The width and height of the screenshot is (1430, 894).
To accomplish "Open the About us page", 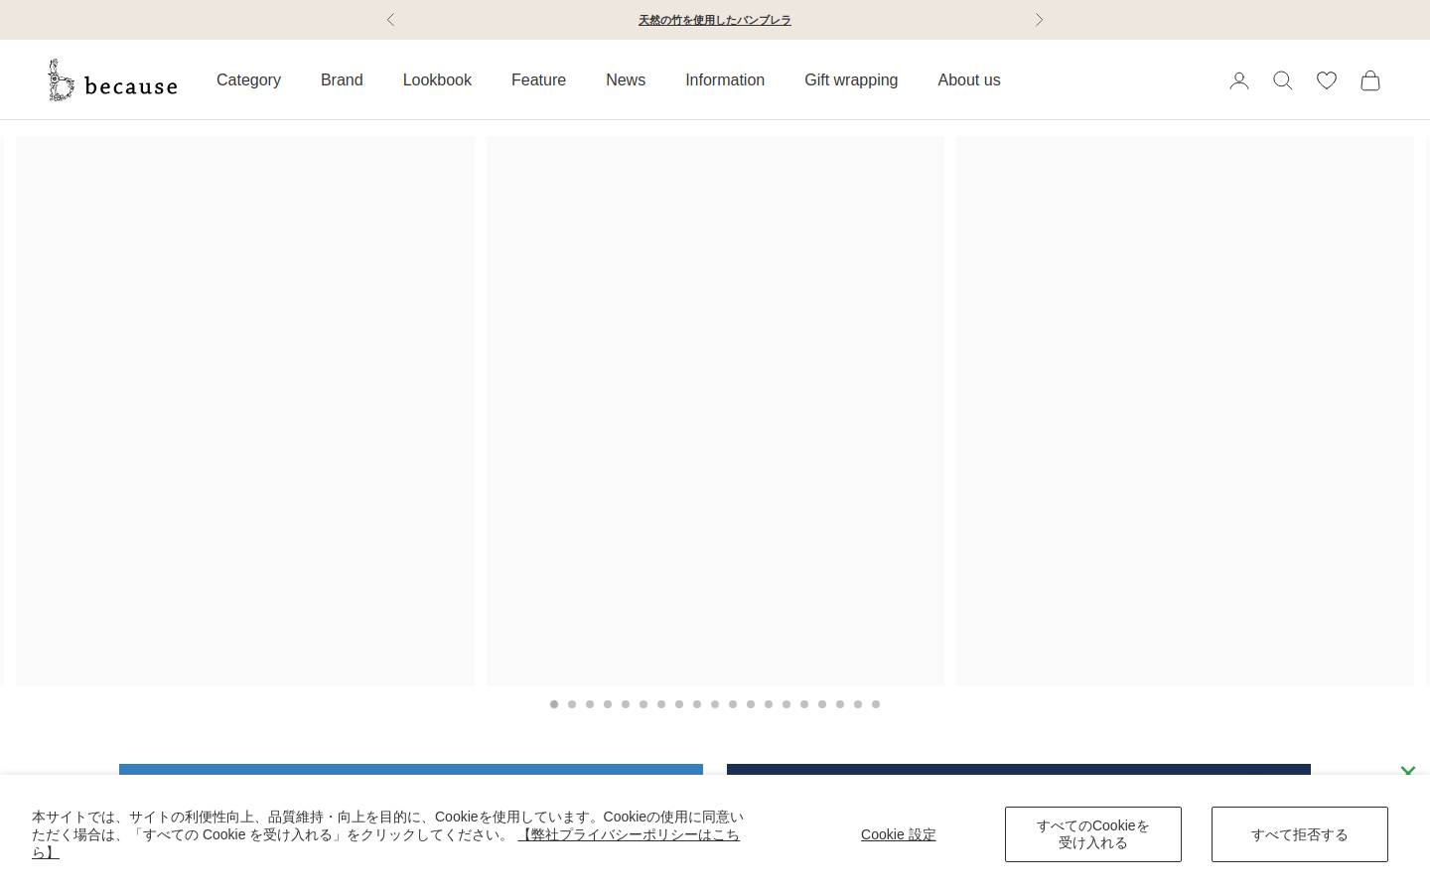I will [969, 79].
